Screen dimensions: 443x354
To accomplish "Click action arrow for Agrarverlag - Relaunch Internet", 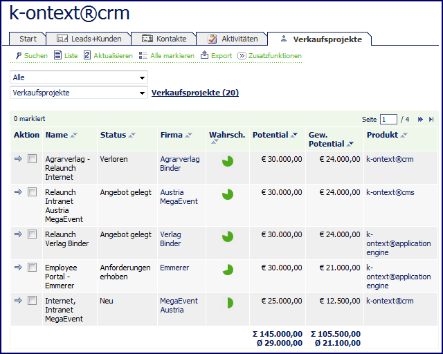I will tap(19, 158).
